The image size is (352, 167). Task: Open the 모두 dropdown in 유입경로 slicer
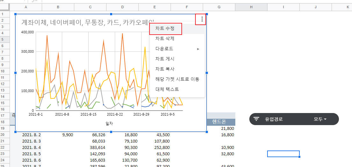pos(320,119)
